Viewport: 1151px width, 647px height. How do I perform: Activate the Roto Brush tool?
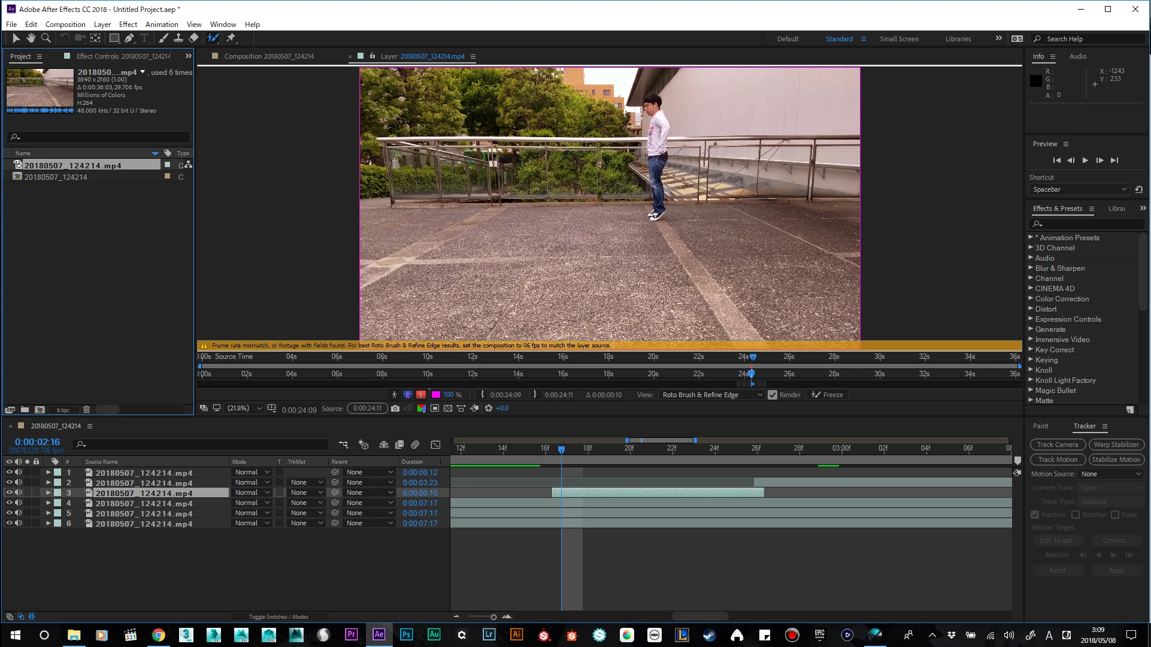(213, 38)
